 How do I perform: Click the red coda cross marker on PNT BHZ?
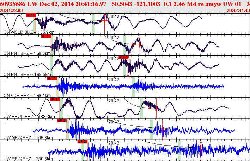point(140,45)
